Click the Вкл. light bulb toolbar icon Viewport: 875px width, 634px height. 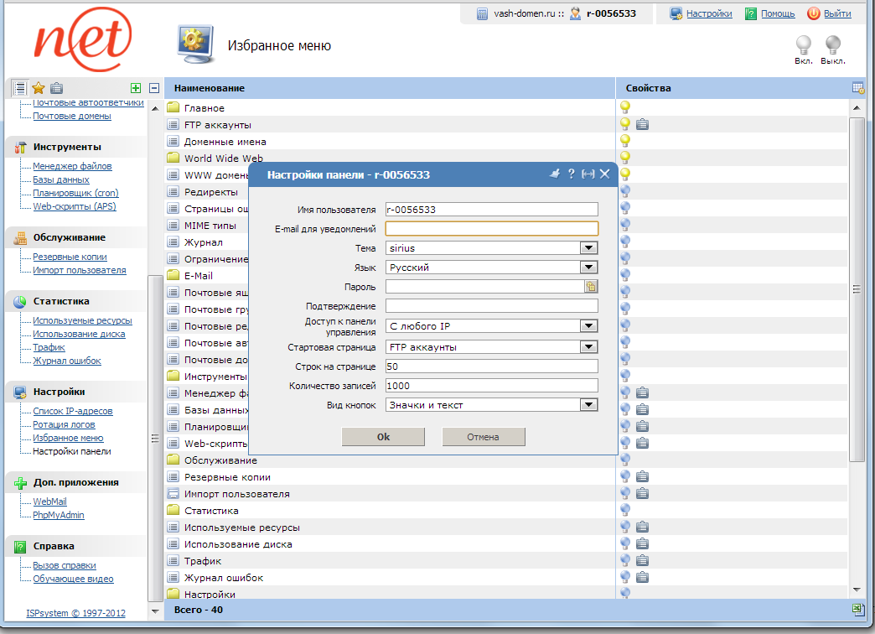(803, 45)
